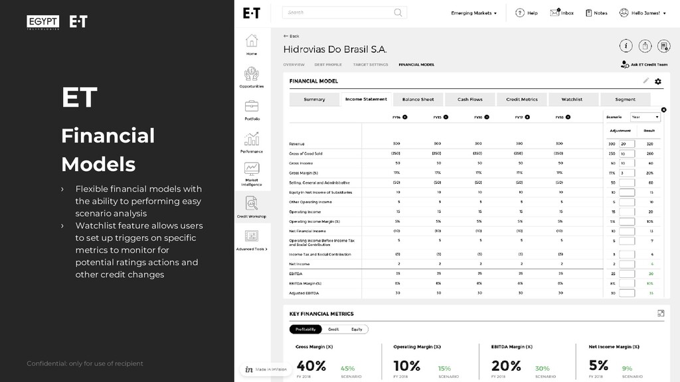Click the Operating Income adjustment input field
This screenshot has height=382, width=680.
click(x=627, y=212)
